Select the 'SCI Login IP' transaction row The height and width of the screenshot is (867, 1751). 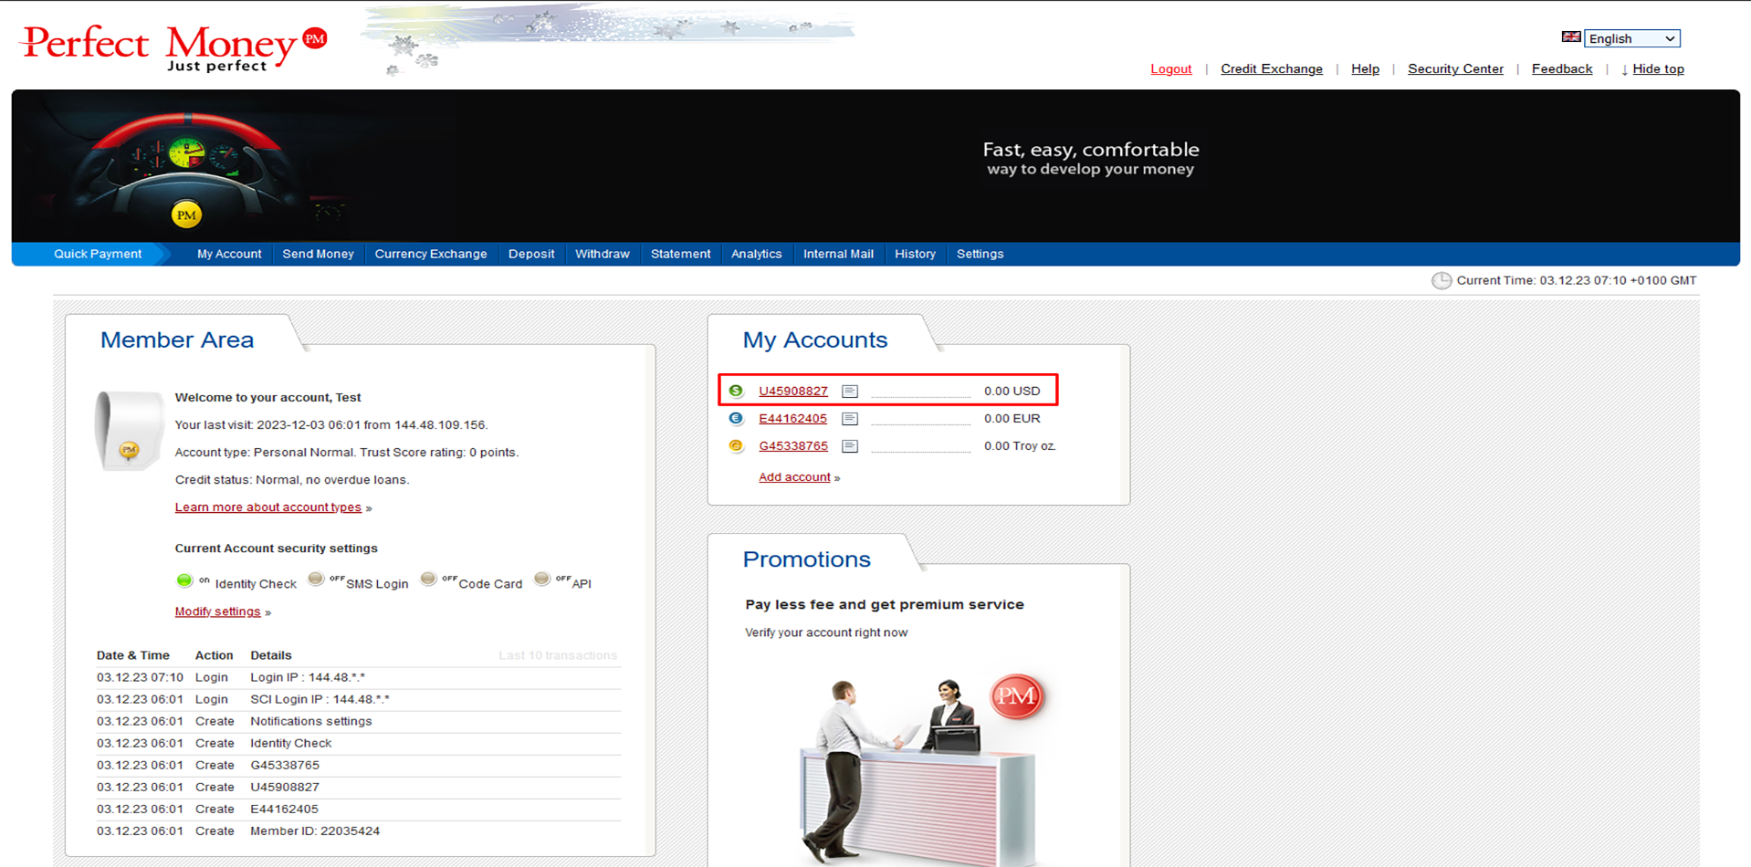(x=358, y=699)
